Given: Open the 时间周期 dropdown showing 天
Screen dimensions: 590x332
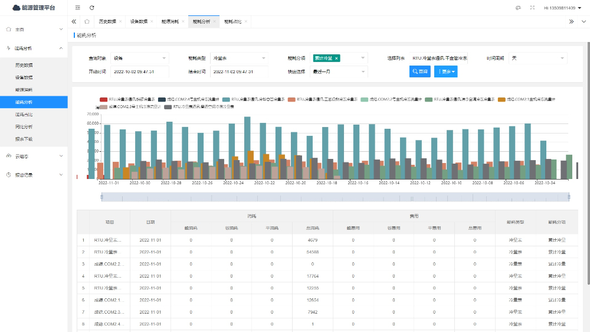Looking at the screenshot, I should click(537, 58).
